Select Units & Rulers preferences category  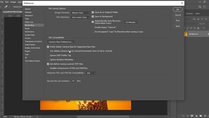pyautogui.click(x=30, y=45)
